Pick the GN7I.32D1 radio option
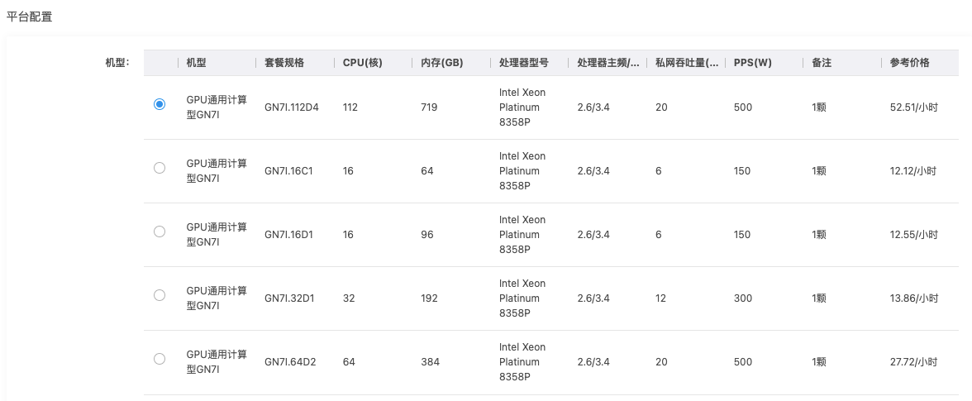The image size is (972, 401). (x=160, y=295)
